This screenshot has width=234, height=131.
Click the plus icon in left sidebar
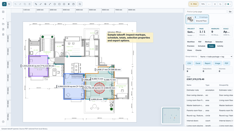tap(3, 19)
